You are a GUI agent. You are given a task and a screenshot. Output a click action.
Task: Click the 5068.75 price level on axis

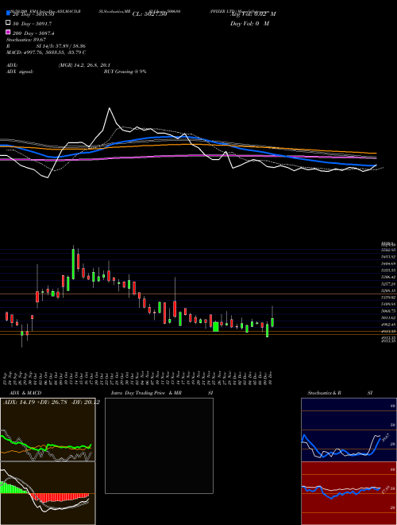(388, 311)
